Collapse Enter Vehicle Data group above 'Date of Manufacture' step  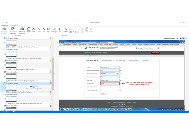(3, 50)
